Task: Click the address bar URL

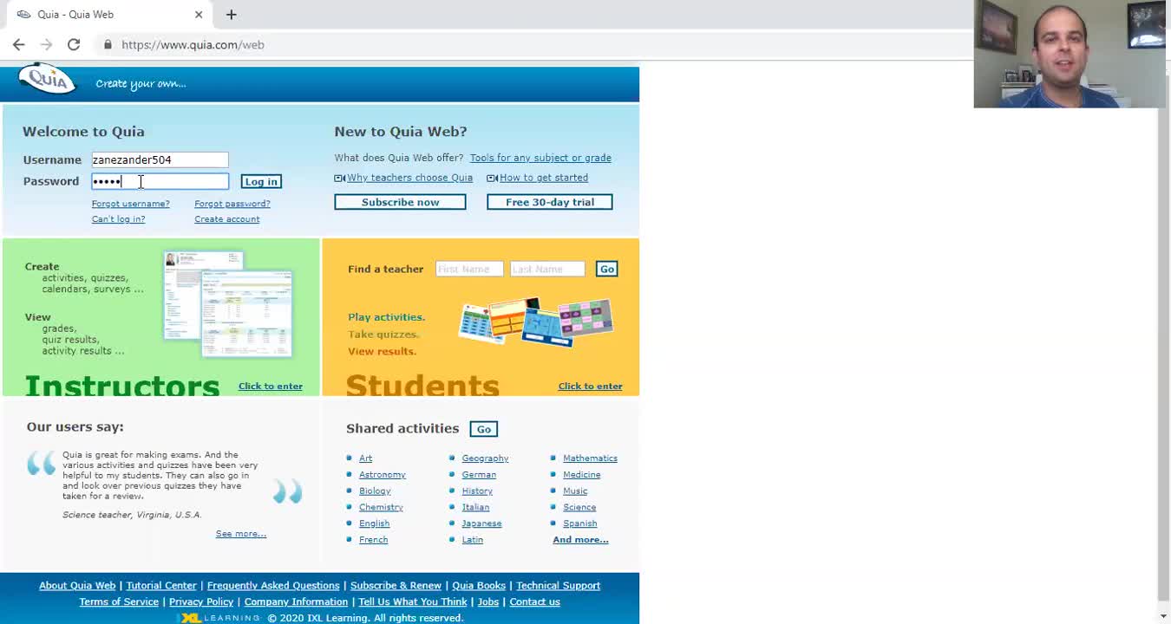Action: 193,44
